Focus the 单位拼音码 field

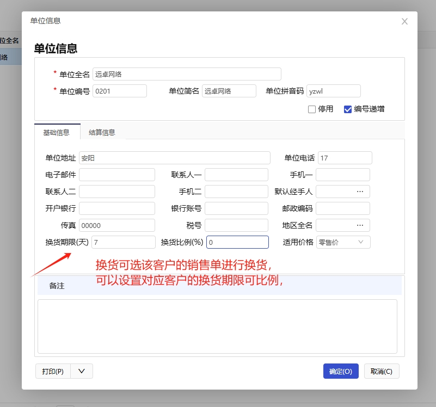[333, 91]
